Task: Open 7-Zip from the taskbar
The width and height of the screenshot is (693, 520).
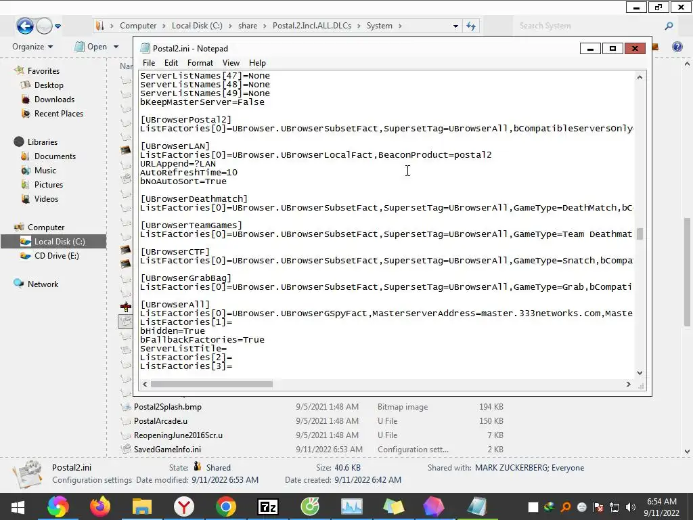Action: tap(268, 506)
